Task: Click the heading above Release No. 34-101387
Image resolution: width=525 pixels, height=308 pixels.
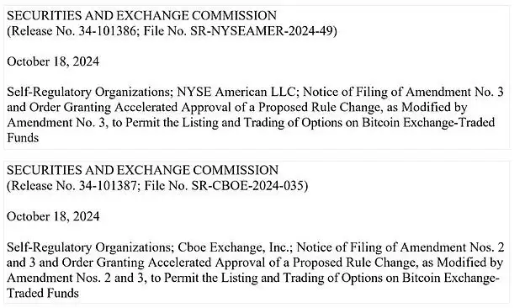Action: coord(142,170)
